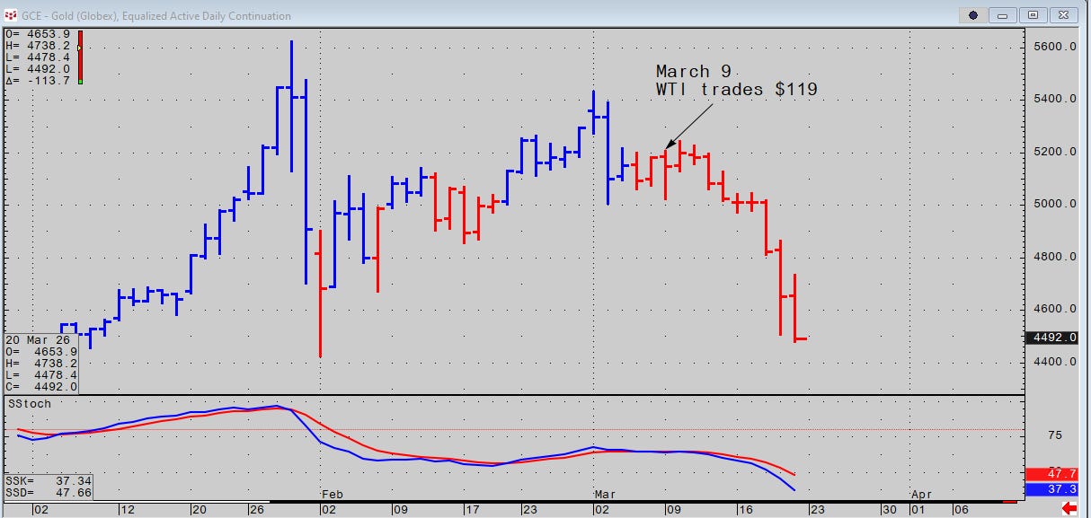Click the O= 4653.9 value at top left
This screenshot has width=1091, height=518.
pos(37,33)
